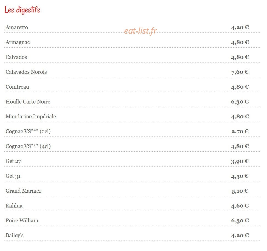This screenshot has width=267, height=251.
Task: Click the 2,70 € price
Action: pyautogui.click(x=240, y=132)
